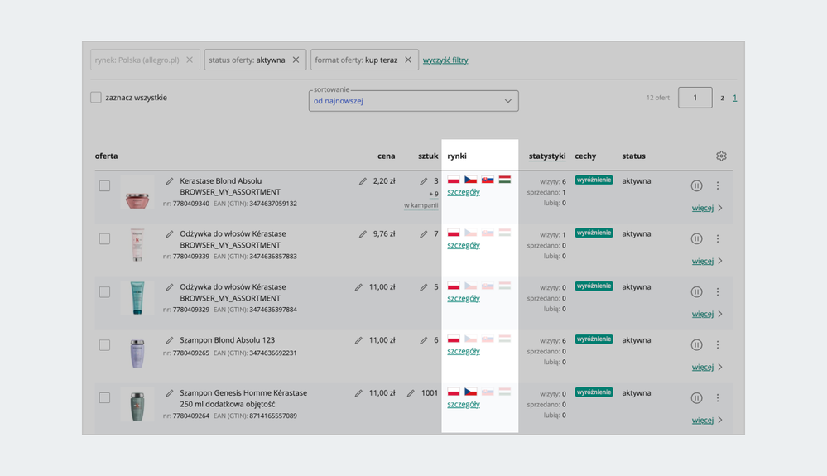Viewport: 827px width, 476px height.
Task: Open the 'sortowanie' dropdown
Action: click(x=413, y=101)
